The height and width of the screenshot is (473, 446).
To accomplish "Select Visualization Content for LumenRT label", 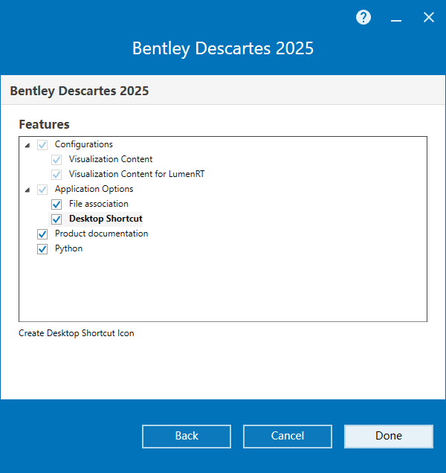I will (x=137, y=174).
